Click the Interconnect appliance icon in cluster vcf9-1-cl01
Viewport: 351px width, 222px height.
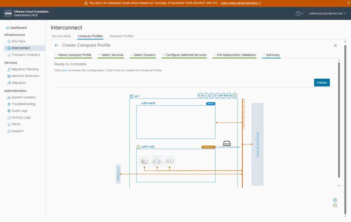point(144,161)
